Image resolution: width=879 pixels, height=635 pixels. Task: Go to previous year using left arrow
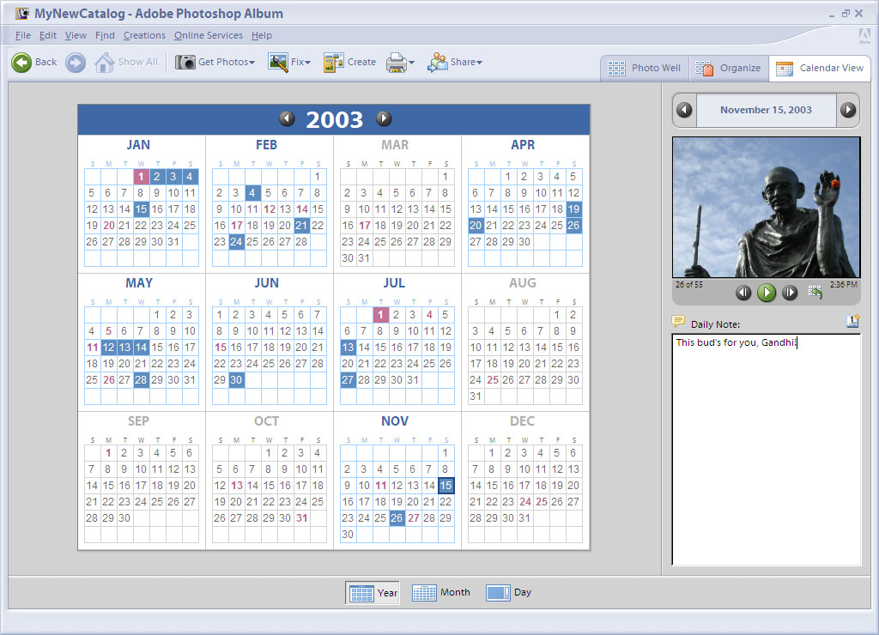287,119
